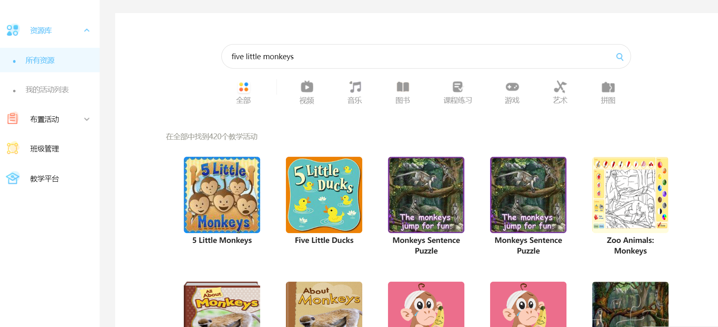Viewport: 718px width, 327px height.
Task: Open the "All About Monkeys" book cover
Action: point(222,304)
